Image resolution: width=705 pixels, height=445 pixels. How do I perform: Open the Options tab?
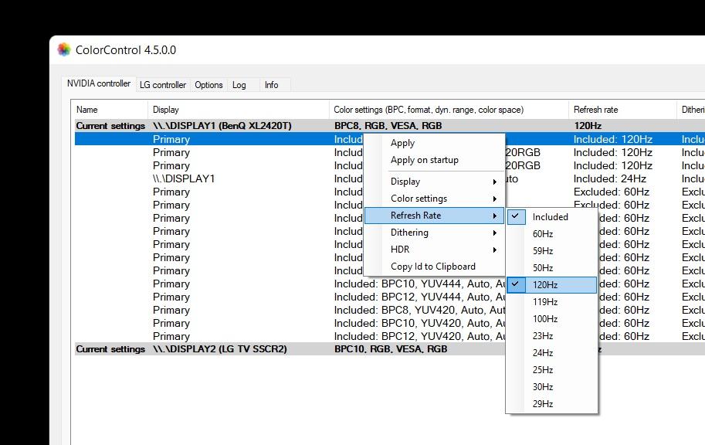[208, 85]
